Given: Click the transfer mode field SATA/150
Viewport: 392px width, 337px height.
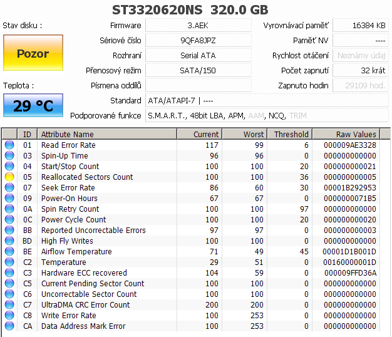Looking at the screenshot, I should (199, 70).
